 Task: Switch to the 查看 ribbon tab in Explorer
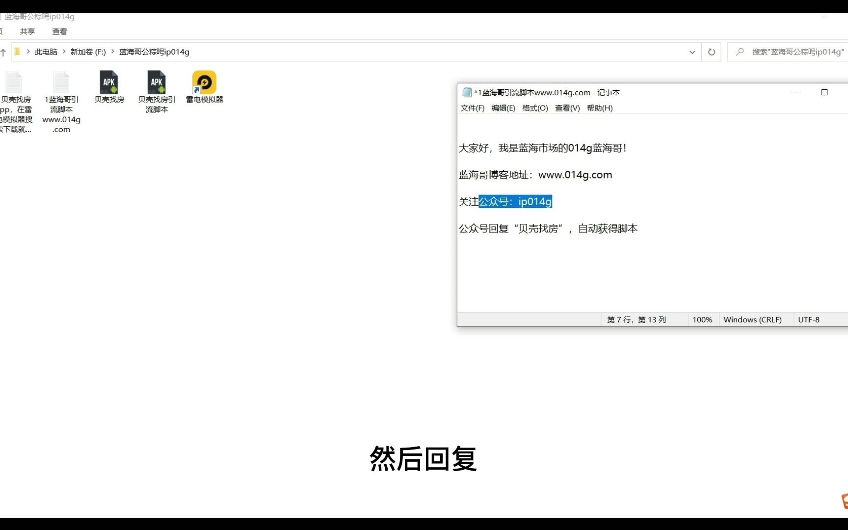(59, 31)
